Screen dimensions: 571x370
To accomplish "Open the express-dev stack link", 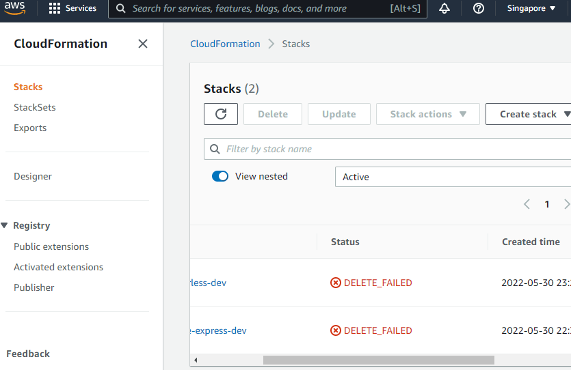I will [219, 330].
